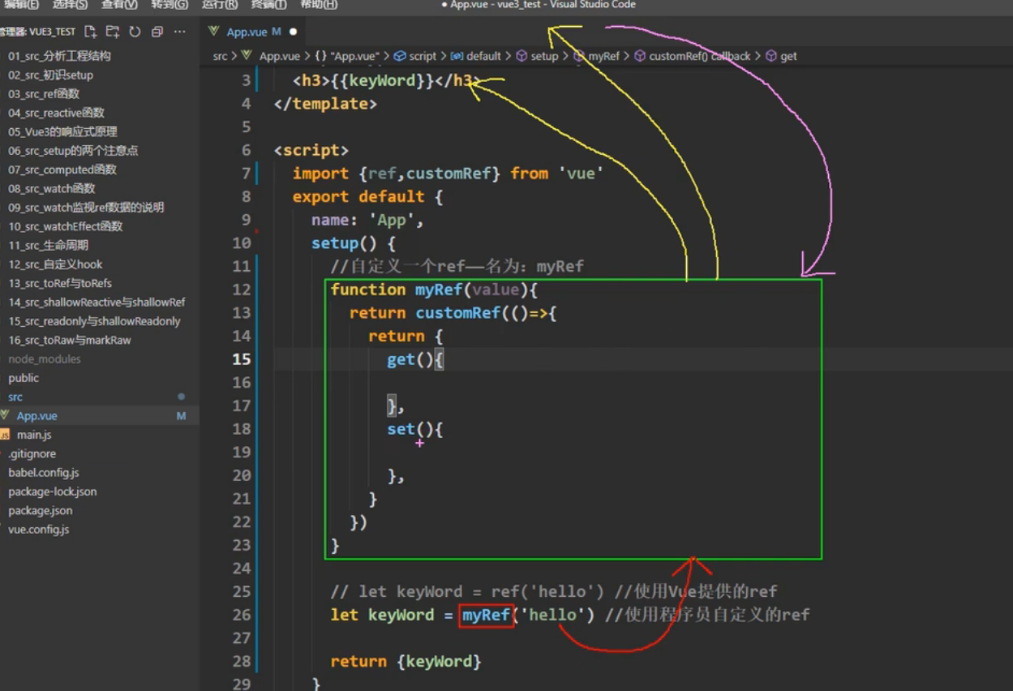The height and width of the screenshot is (691, 1013).
Task: Open the 选择(S) menu
Action: coord(70,5)
